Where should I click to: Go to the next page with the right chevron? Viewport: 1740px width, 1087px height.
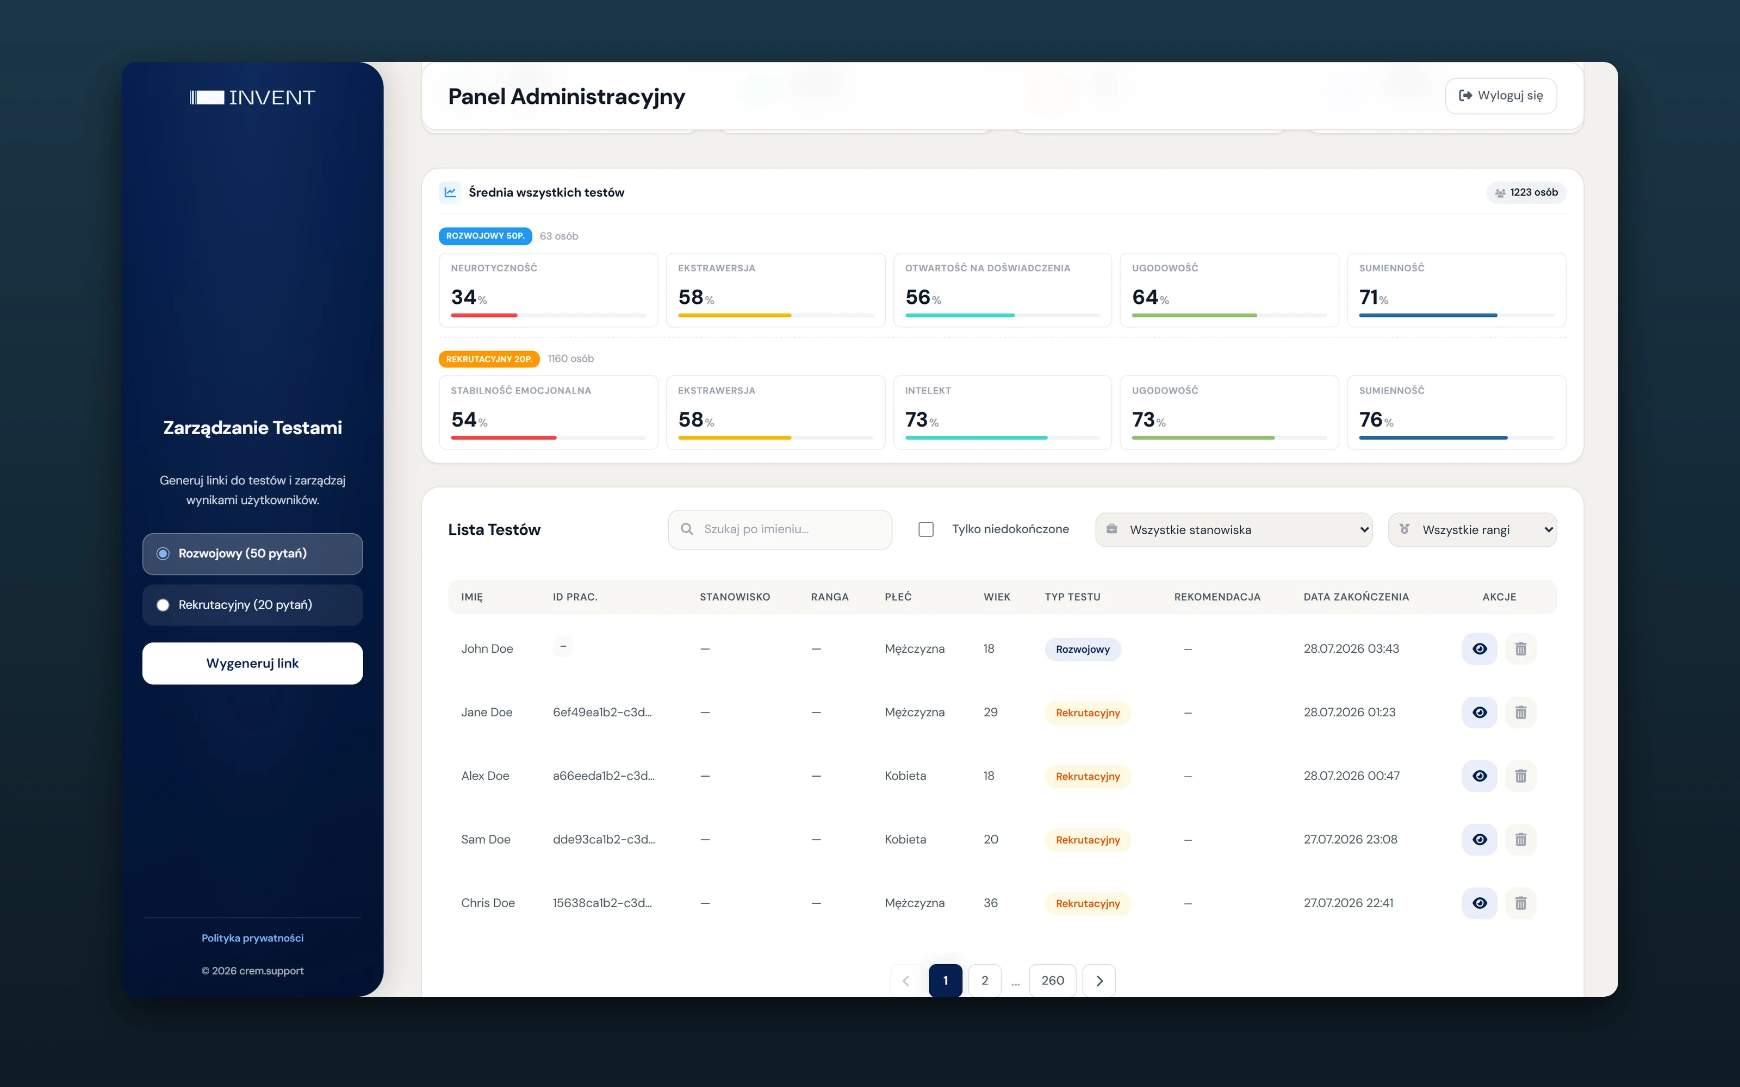pos(1098,980)
